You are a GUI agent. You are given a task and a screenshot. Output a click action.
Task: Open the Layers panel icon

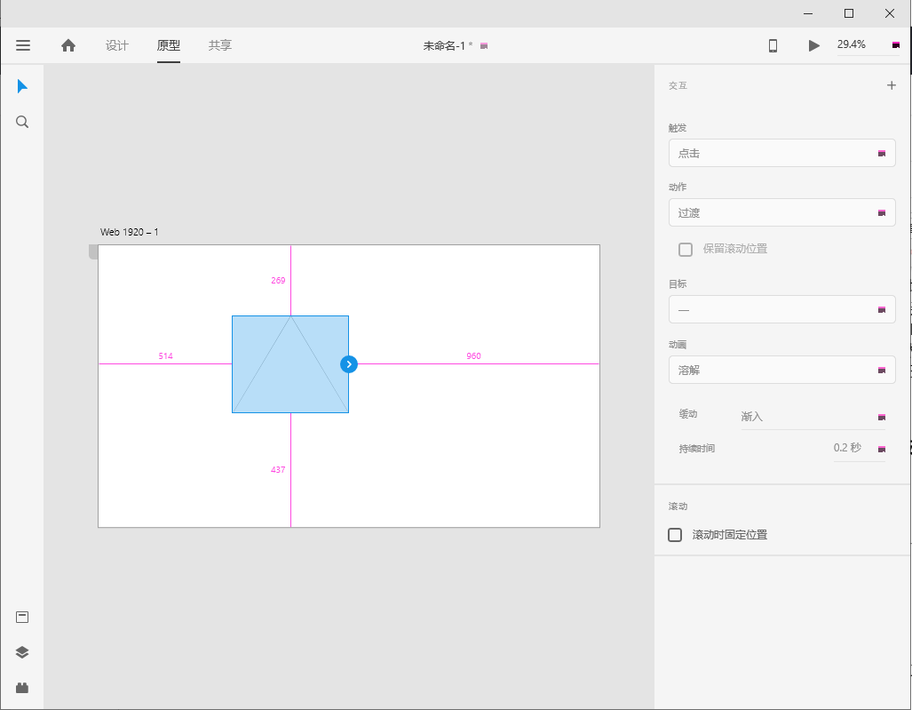point(22,652)
